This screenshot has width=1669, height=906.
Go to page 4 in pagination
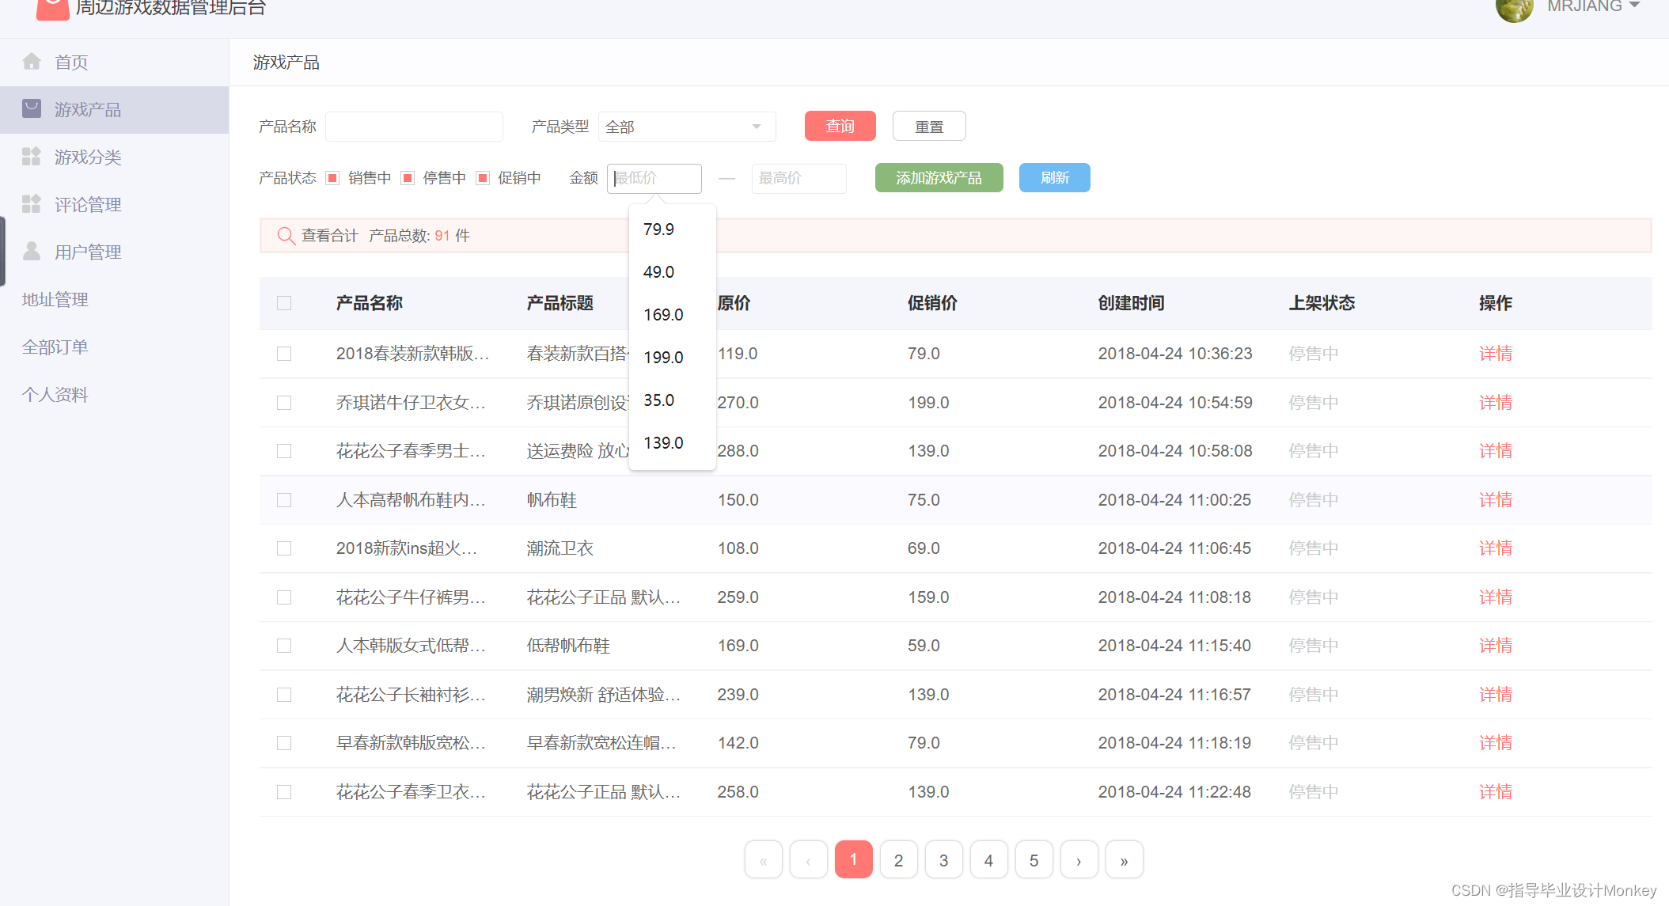coord(988,859)
